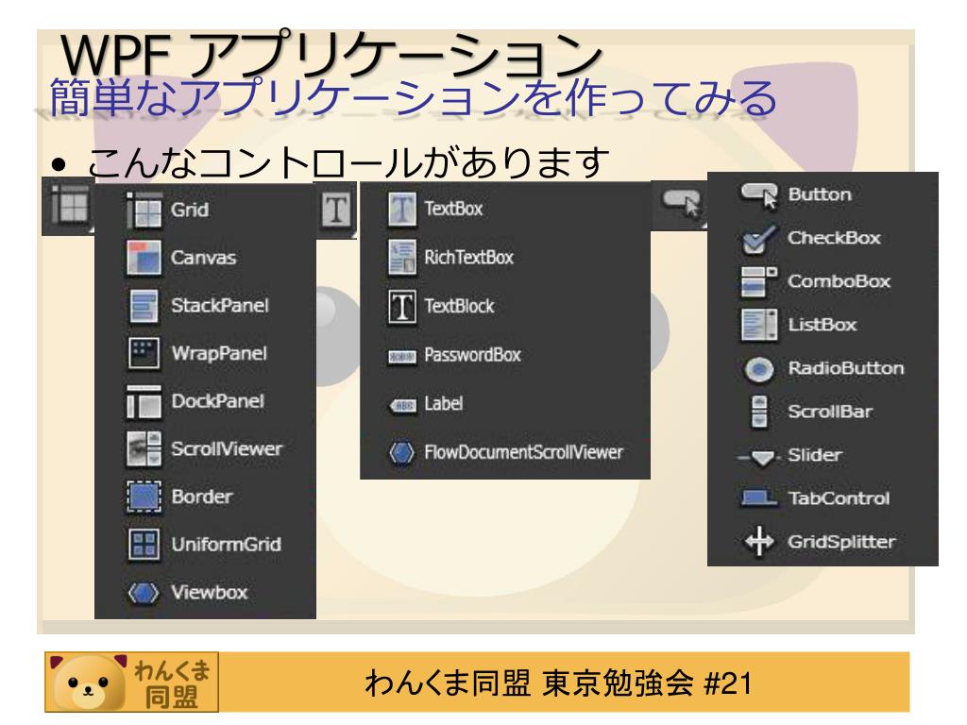Image resolution: width=967 pixels, height=725 pixels.
Task: Select the WrapPanel control icon
Action: tap(144, 353)
